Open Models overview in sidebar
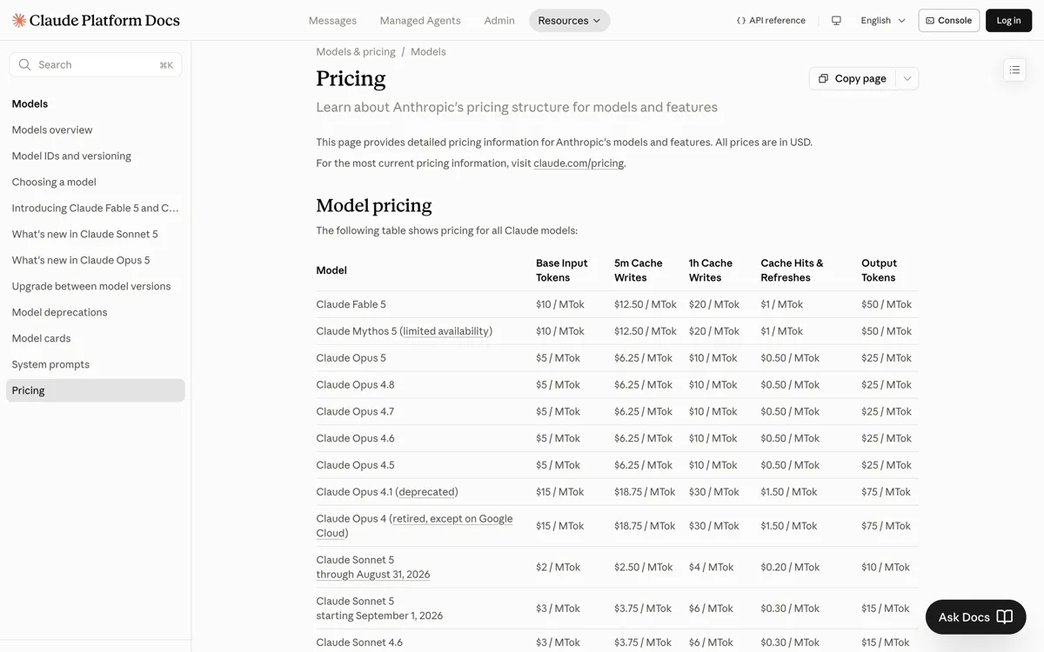This screenshot has width=1044, height=652. pyautogui.click(x=52, y=130)
